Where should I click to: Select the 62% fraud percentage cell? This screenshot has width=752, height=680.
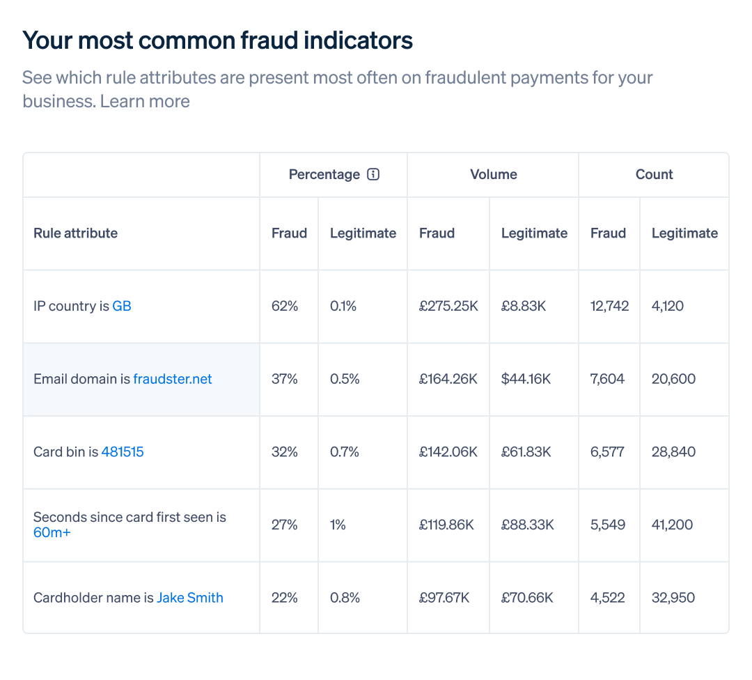pos(289,306)
